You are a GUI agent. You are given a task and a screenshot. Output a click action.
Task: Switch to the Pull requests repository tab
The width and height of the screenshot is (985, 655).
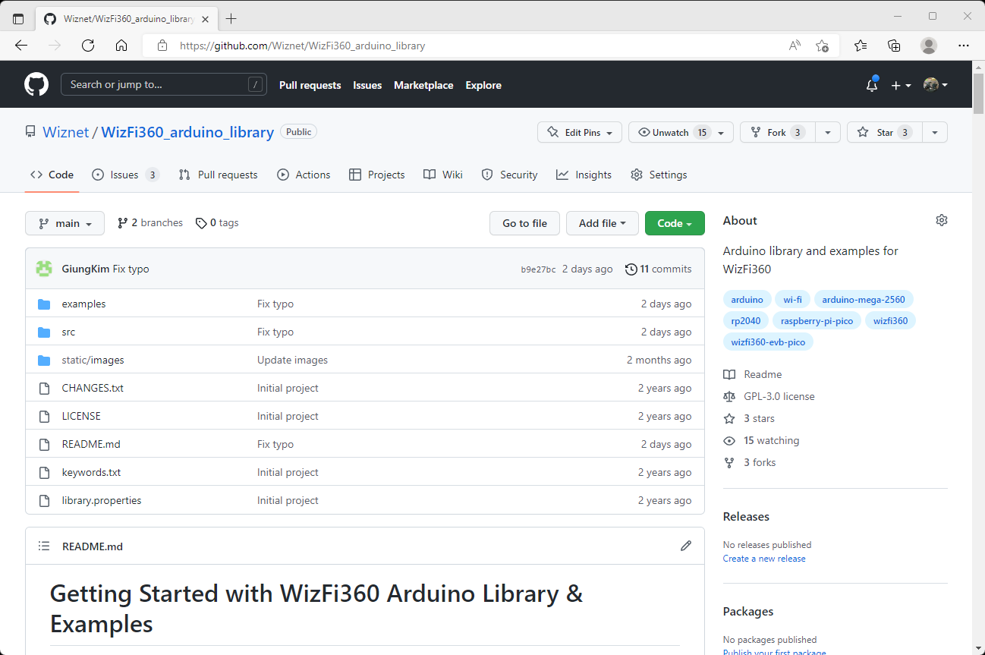pyautogui.click(x=219, y=175)
